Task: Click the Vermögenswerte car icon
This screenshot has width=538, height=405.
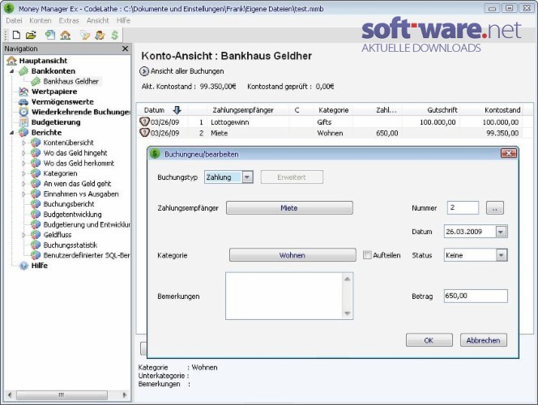Action: 23,102
